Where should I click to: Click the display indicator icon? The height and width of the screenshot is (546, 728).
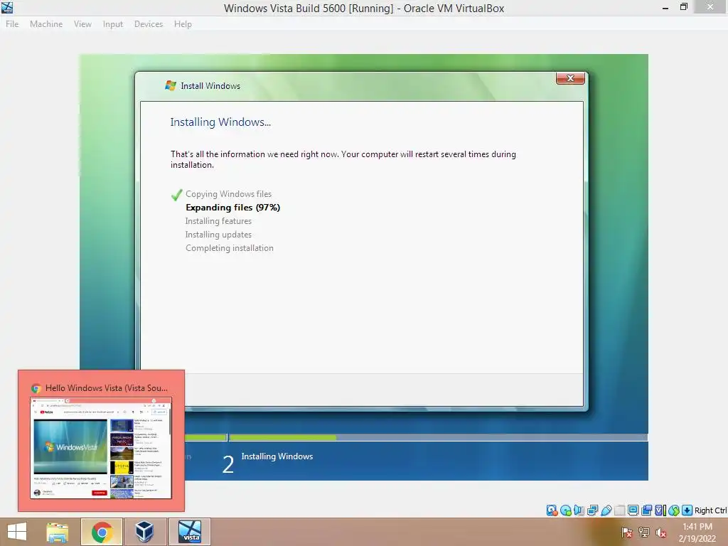pos(633,510)
